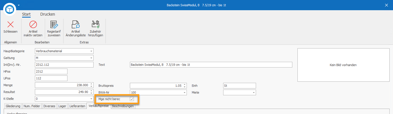
Task: Select the Verkaufspreise tab
Action: pos(99,106)
